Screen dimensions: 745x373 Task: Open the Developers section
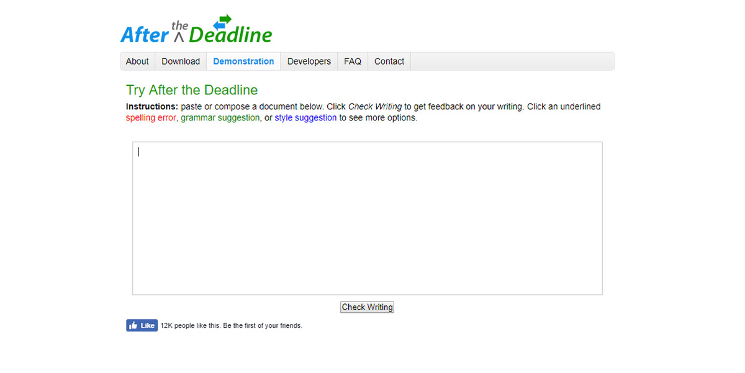coord(309,61)
